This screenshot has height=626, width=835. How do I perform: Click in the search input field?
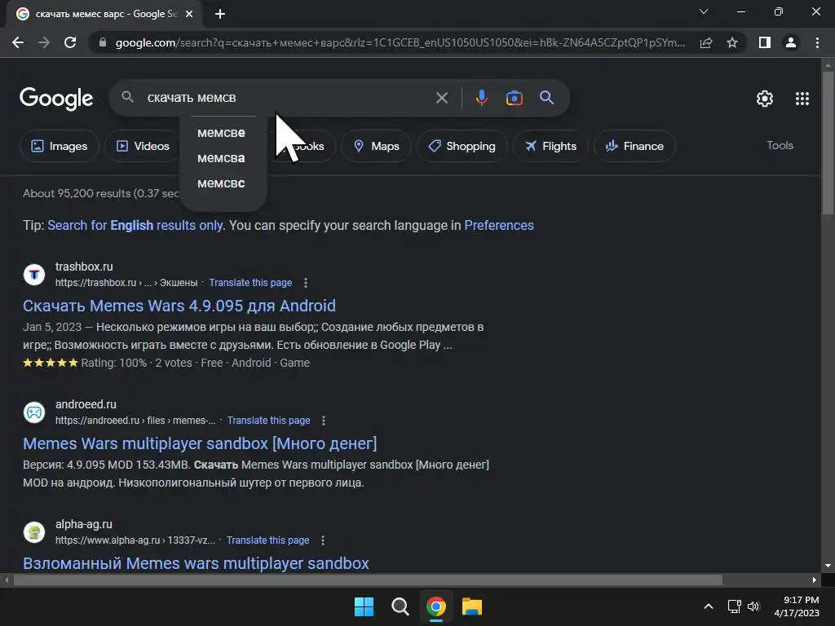288,98
